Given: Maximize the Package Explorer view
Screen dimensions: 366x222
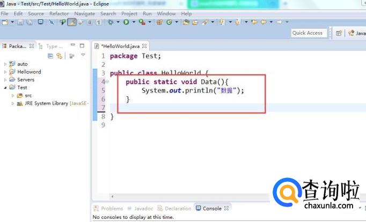Looking at the screenshot, I should [x=82, y=46].
